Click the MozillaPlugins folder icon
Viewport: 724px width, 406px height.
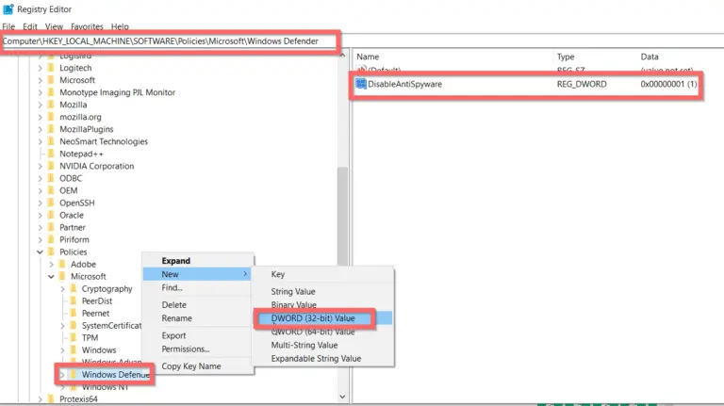pyautogui.click(x=51, y=129)
